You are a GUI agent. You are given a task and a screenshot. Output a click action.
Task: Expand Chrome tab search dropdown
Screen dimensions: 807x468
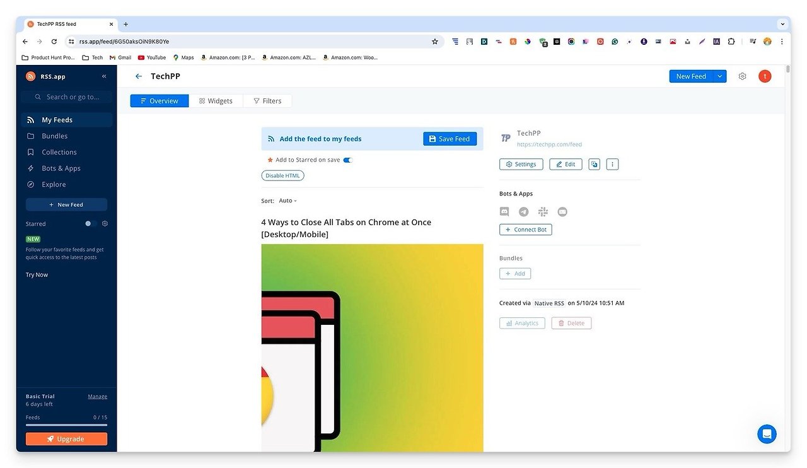click(x=782, y=24)
